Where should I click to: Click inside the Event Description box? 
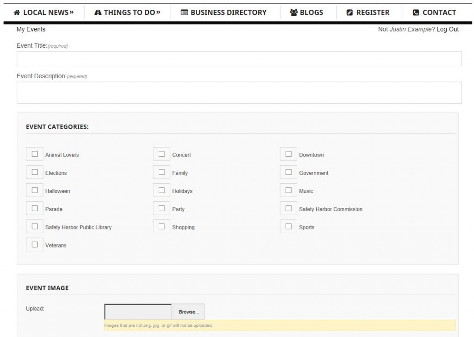pos(239,93)
